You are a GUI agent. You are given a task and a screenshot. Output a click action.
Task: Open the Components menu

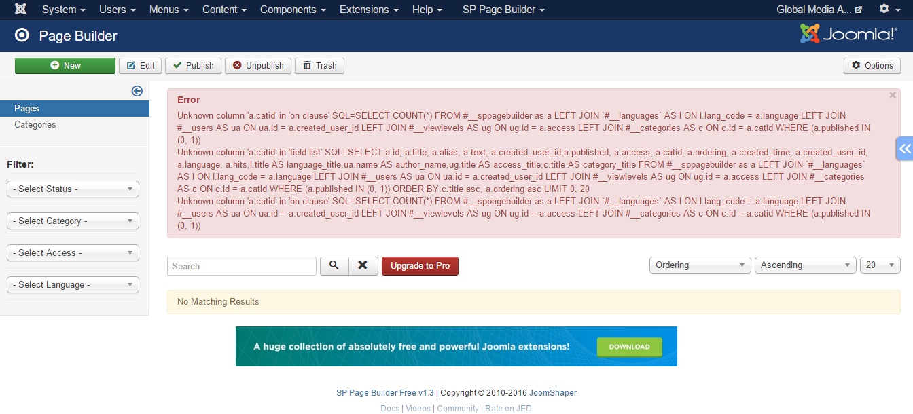point(293,10)
